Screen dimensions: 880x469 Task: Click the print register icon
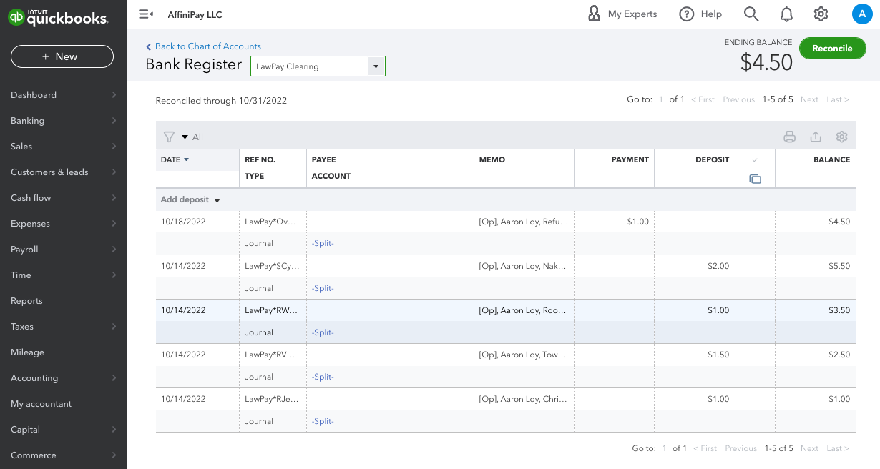(789, 137)
